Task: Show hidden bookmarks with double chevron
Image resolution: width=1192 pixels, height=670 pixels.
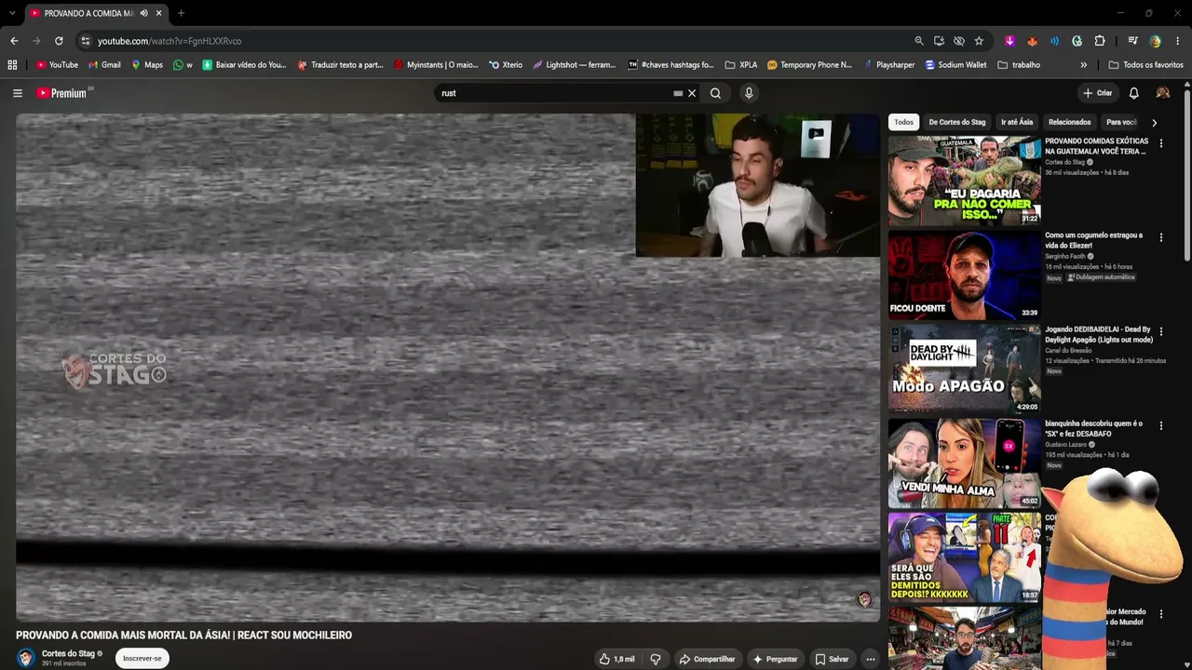Action: click(x=1083, y=65)
